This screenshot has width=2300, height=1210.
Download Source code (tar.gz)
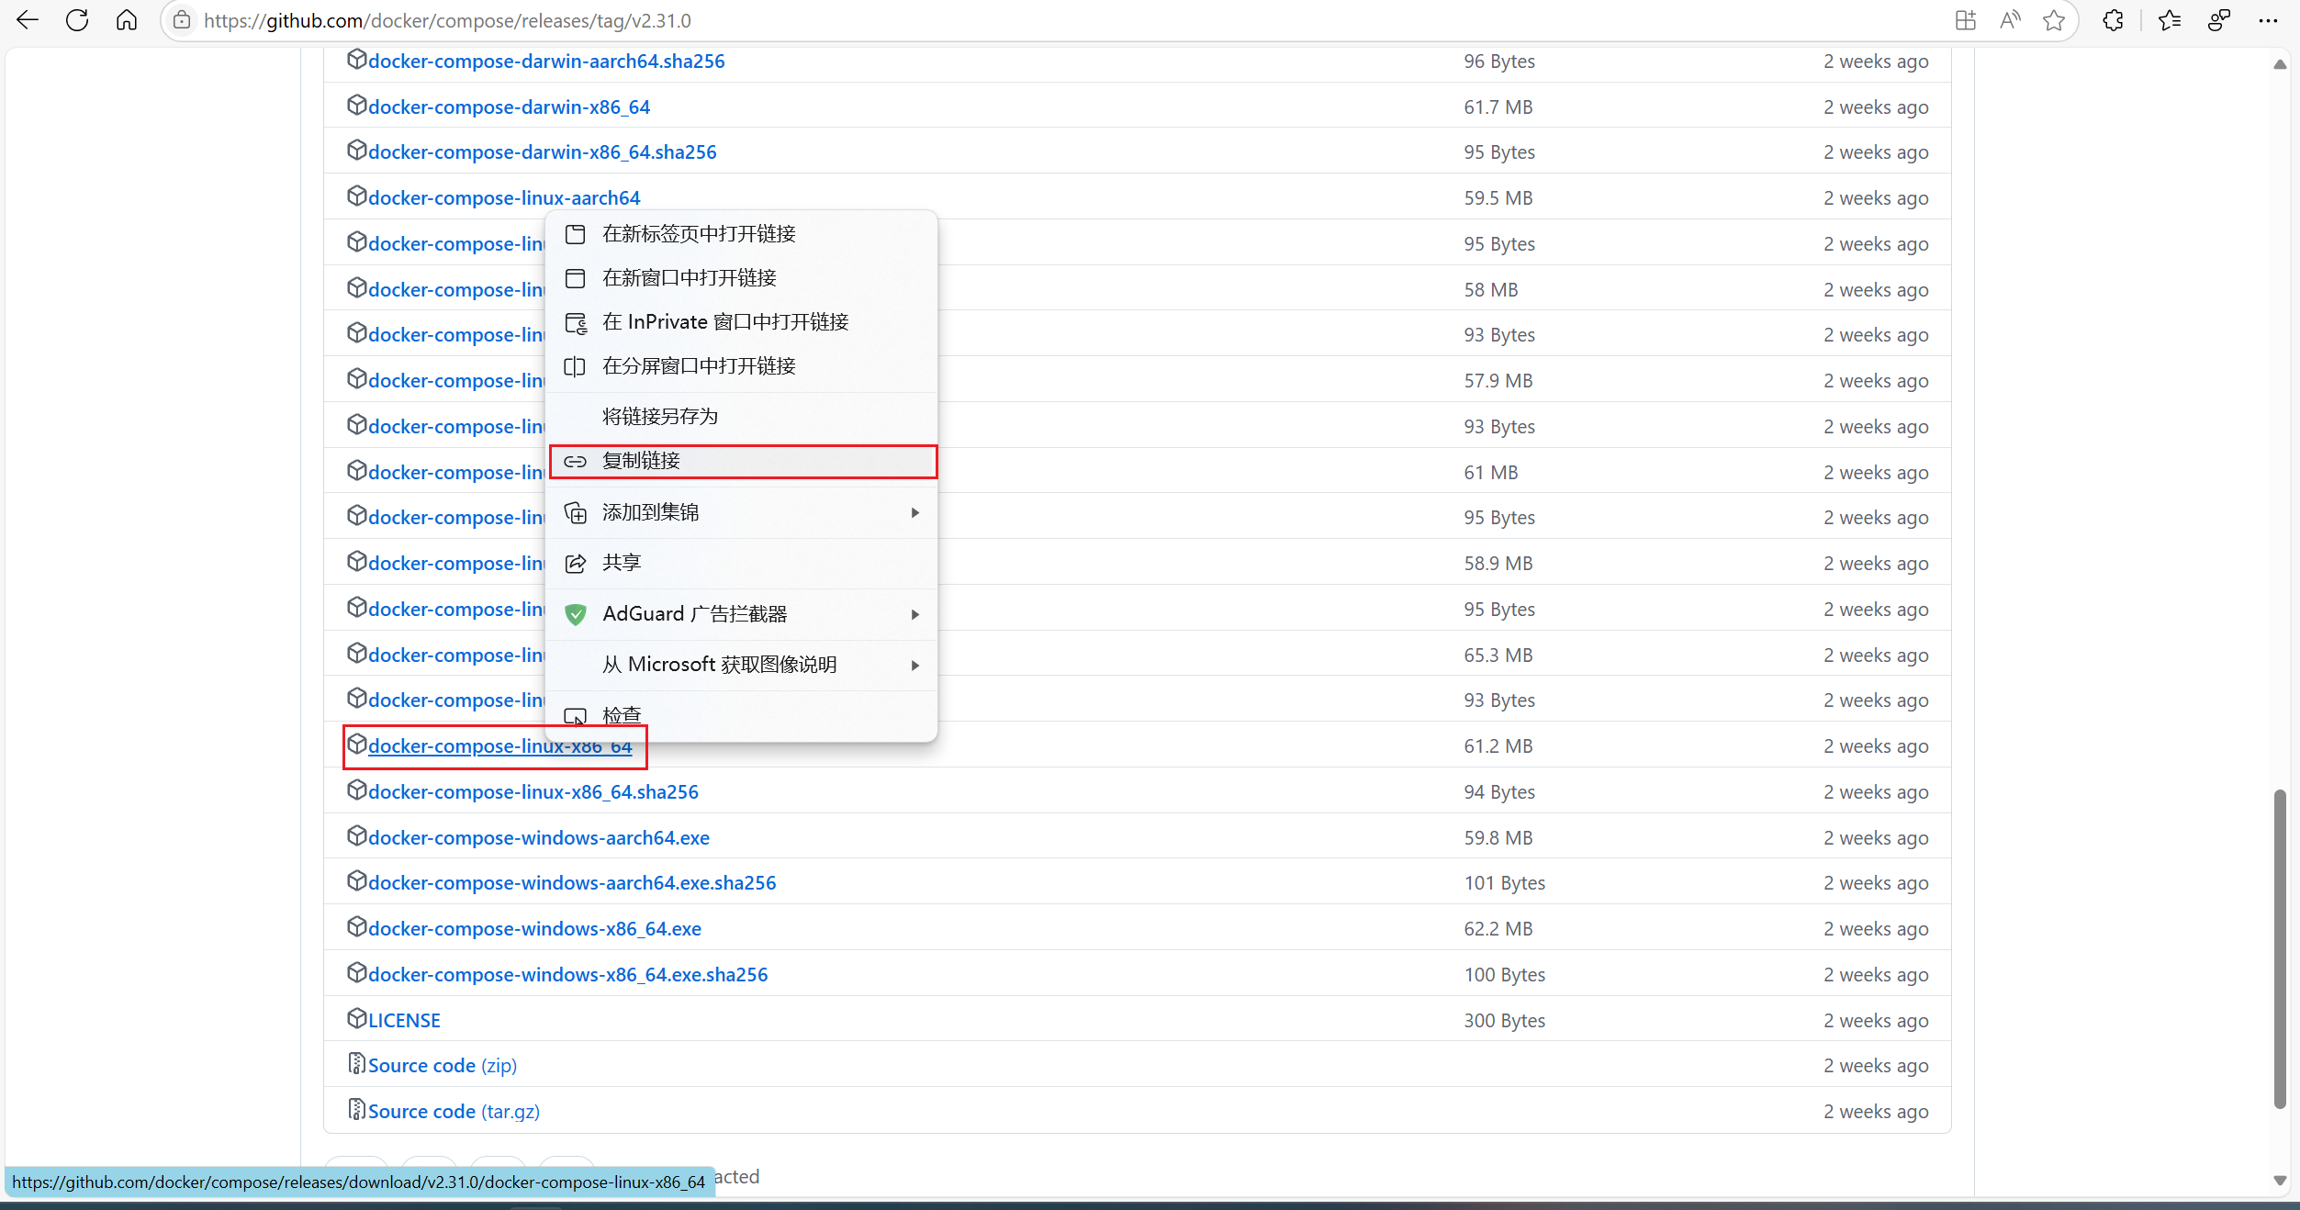454,1111
